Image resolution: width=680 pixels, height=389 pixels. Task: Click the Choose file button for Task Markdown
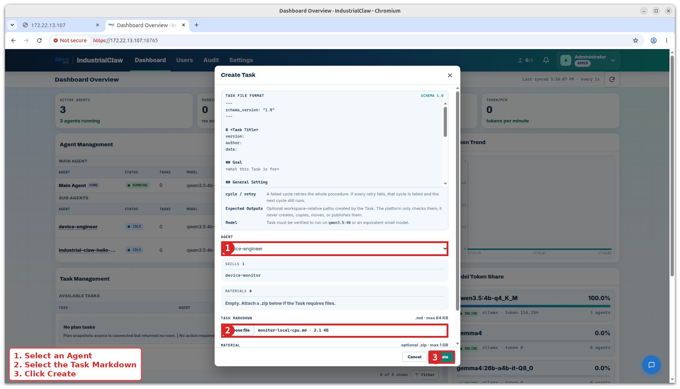[x=238, y=330]
